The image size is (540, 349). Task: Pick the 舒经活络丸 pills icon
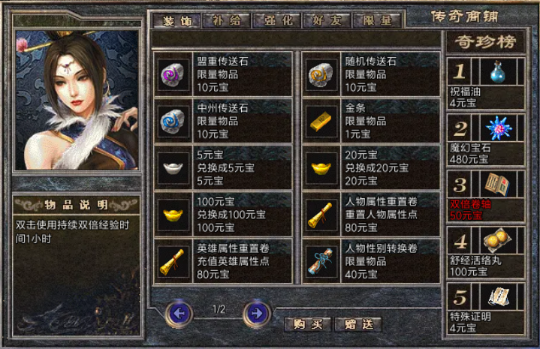pyautogui.click(x=498, y=240)
